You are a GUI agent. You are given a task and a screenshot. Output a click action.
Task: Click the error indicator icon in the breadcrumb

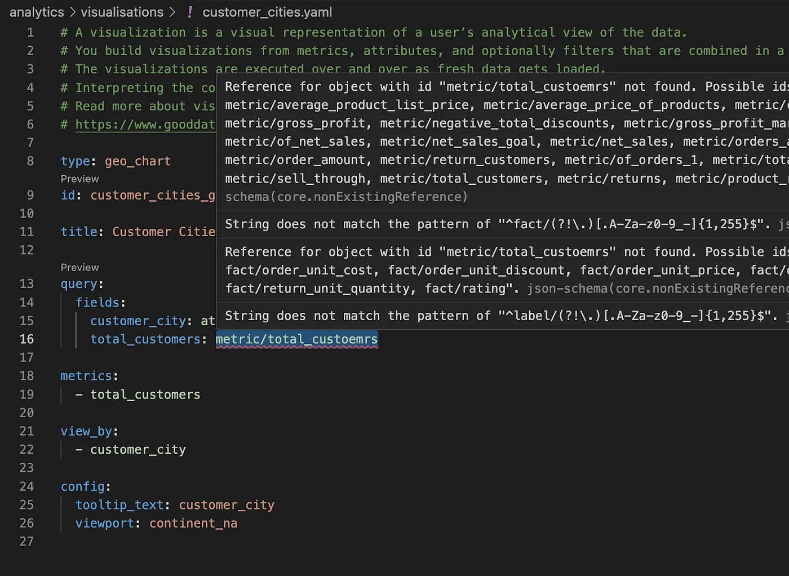pos(190,12)
